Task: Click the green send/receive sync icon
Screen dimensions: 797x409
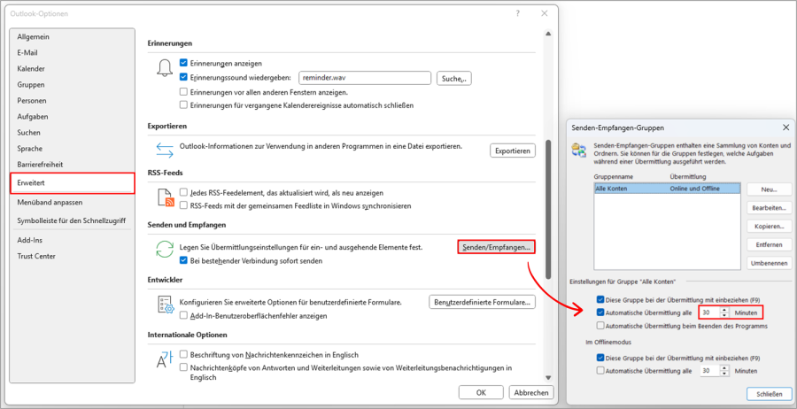Action: [x=165, y=250]
